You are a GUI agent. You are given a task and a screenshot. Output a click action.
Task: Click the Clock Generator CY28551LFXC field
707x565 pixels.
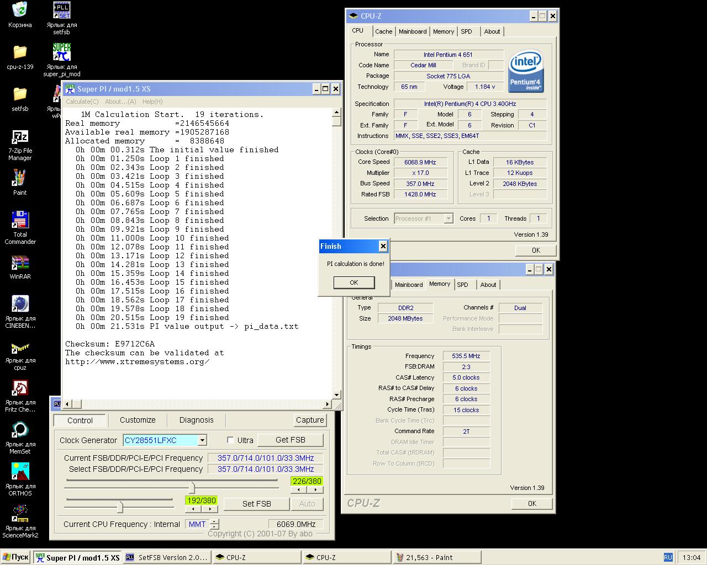coord(161,440)
